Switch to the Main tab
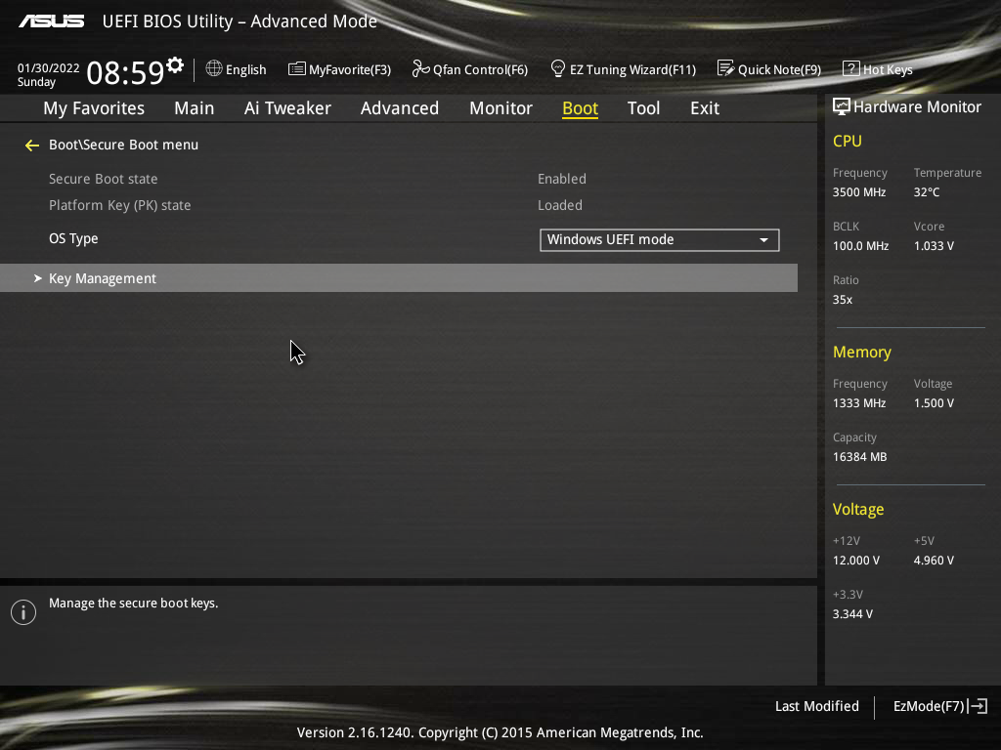 tap(195, 108)
